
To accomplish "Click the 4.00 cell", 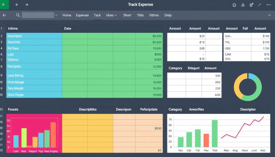I will coord(212,95).
